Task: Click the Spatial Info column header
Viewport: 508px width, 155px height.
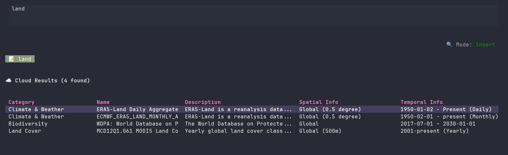Action: 319,102
